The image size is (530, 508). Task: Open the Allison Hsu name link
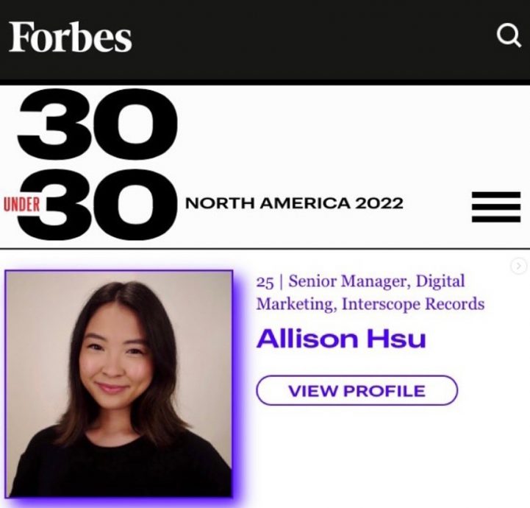[x=341, y=339]
